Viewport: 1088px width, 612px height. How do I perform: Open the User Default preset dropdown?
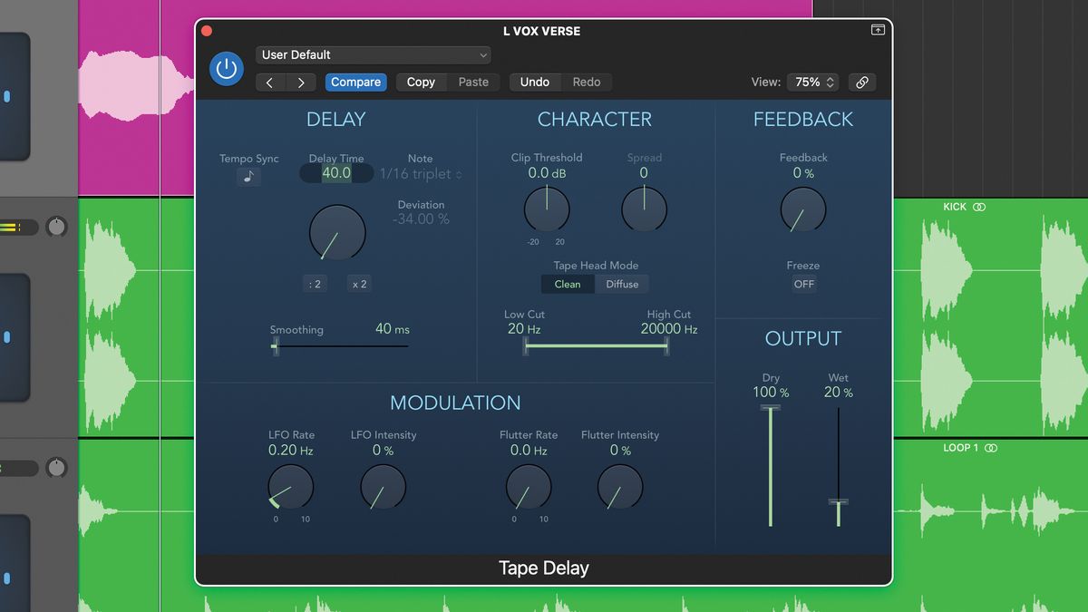(x=373, y=54)
